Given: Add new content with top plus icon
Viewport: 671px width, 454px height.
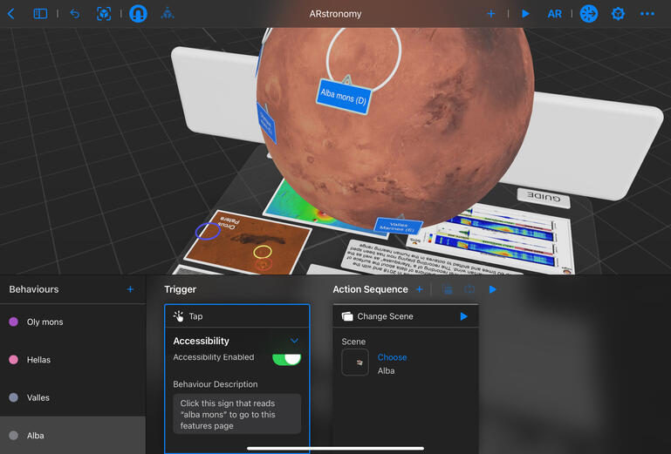Looking at the screenshot, I should click(x=491, y=14).
